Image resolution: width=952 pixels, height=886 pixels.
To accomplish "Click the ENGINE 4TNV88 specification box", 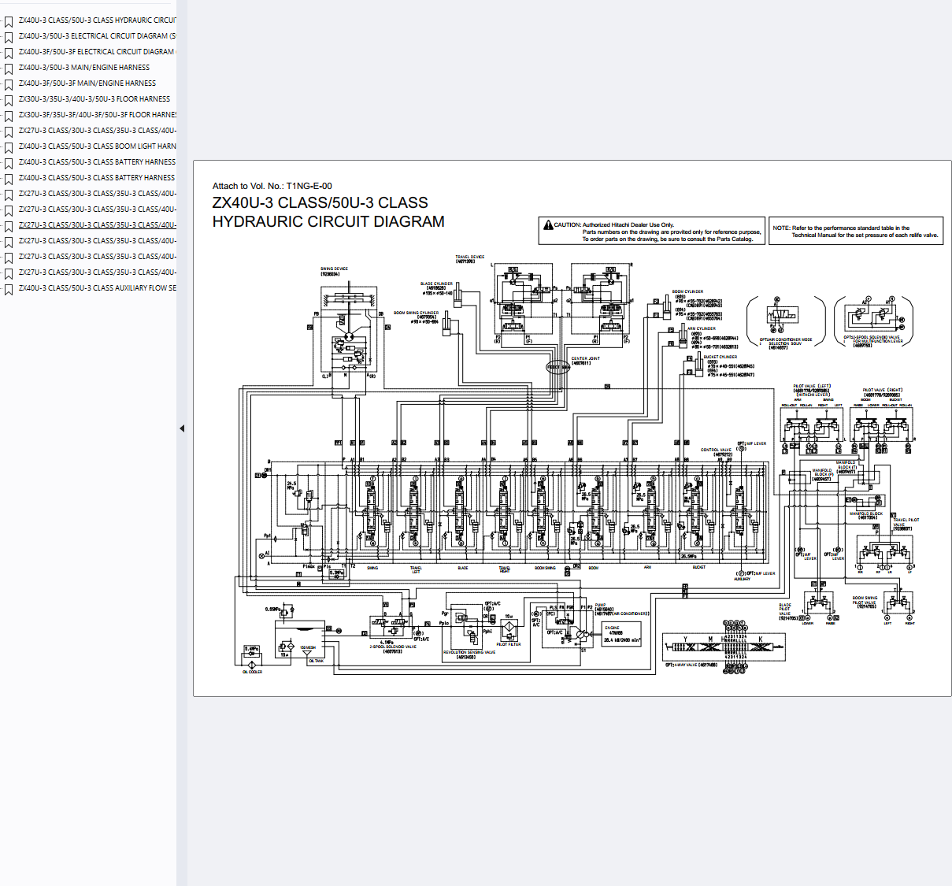I will (621, 635).
